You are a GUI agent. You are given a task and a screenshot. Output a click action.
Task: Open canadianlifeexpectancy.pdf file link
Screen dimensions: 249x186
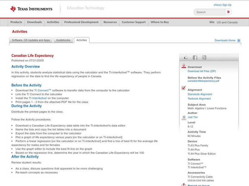click(x=204, y=81)
